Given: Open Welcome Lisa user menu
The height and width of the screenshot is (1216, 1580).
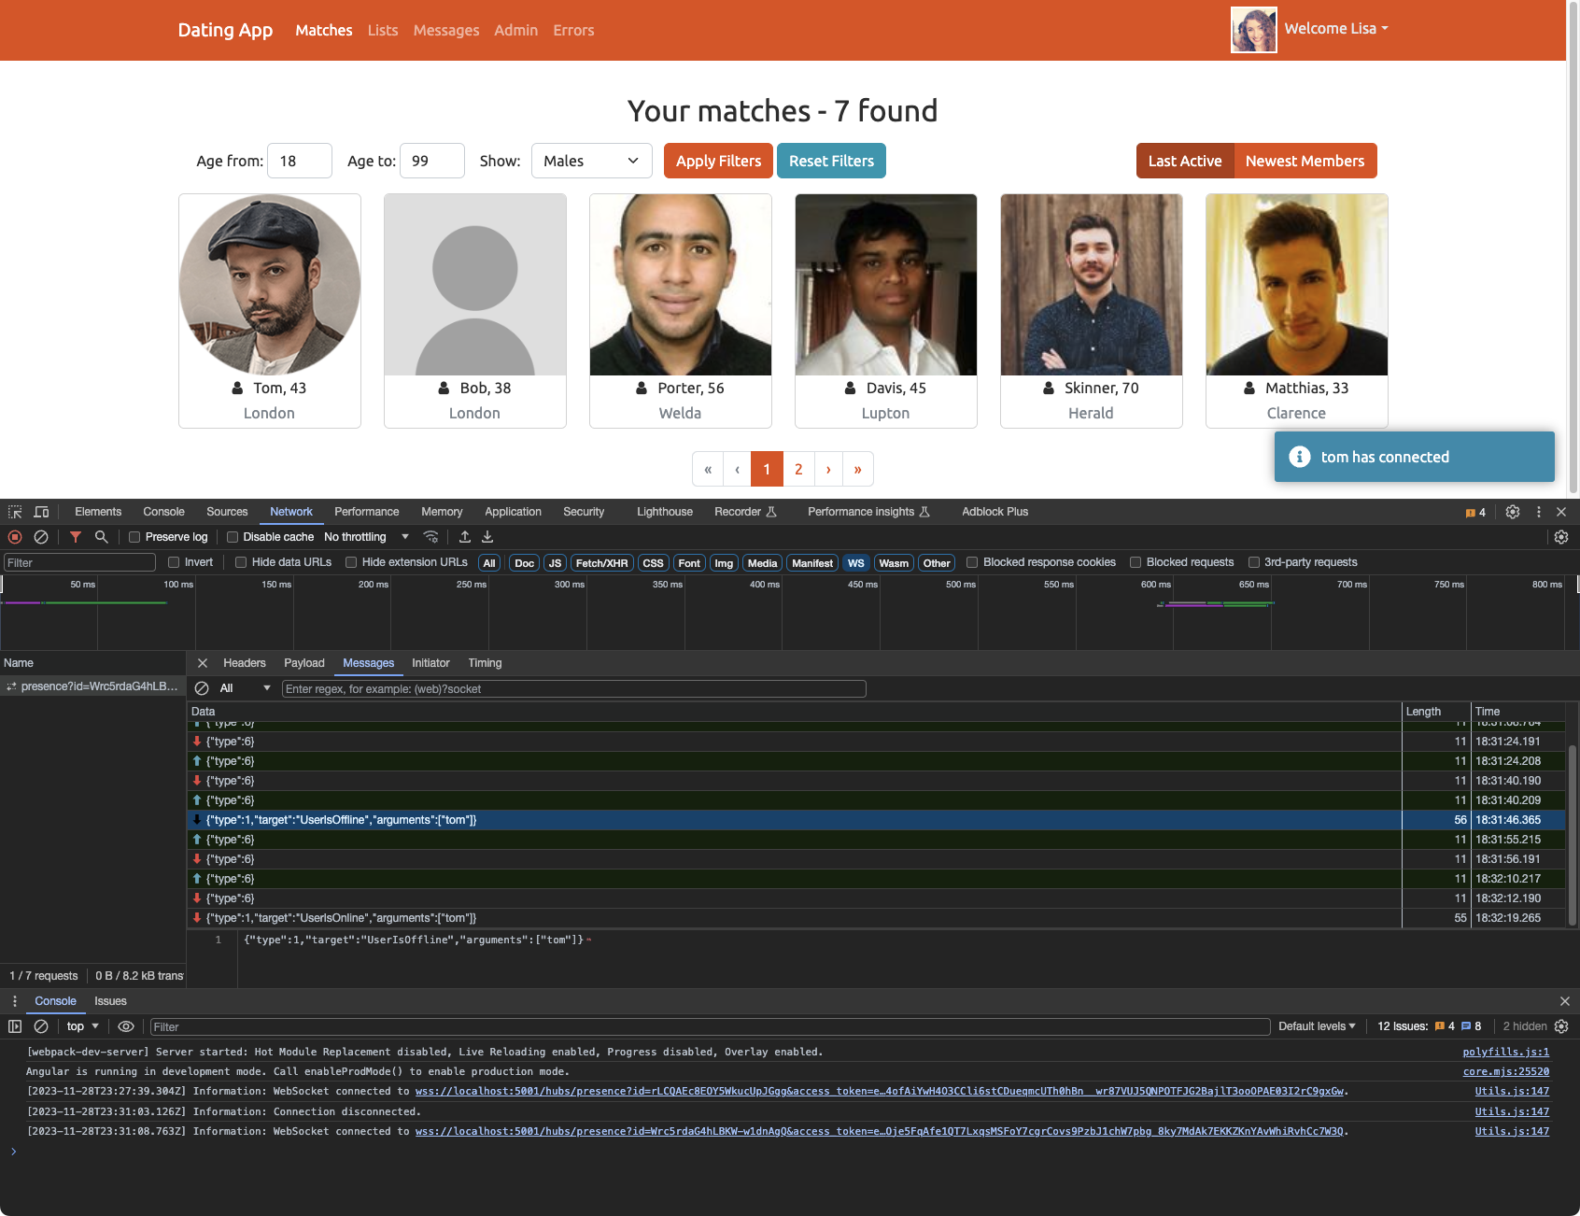Looking at the screenshot, I should point(1336,29).
